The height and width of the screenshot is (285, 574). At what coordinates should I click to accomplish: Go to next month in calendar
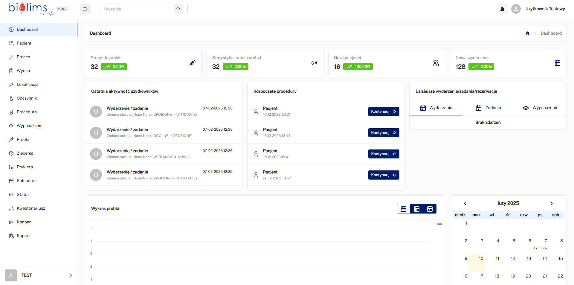(552, 203)
